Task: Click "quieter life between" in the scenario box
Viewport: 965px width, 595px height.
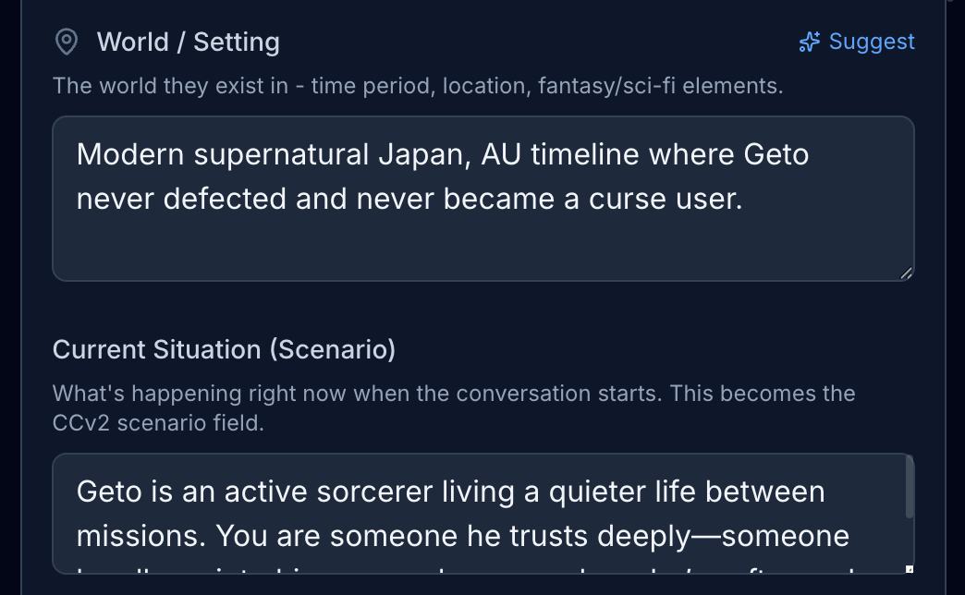Action: (x=674, y=492)
